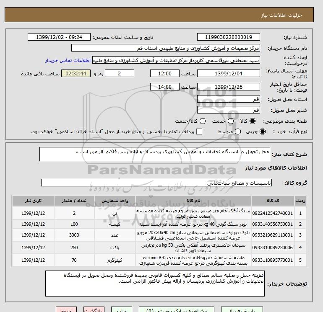The height and width of the screenshot is (312, 323).
Task: Tick the اسناد خزانه اسلامی payment checkbox
Action: click(x=199, y=132)
